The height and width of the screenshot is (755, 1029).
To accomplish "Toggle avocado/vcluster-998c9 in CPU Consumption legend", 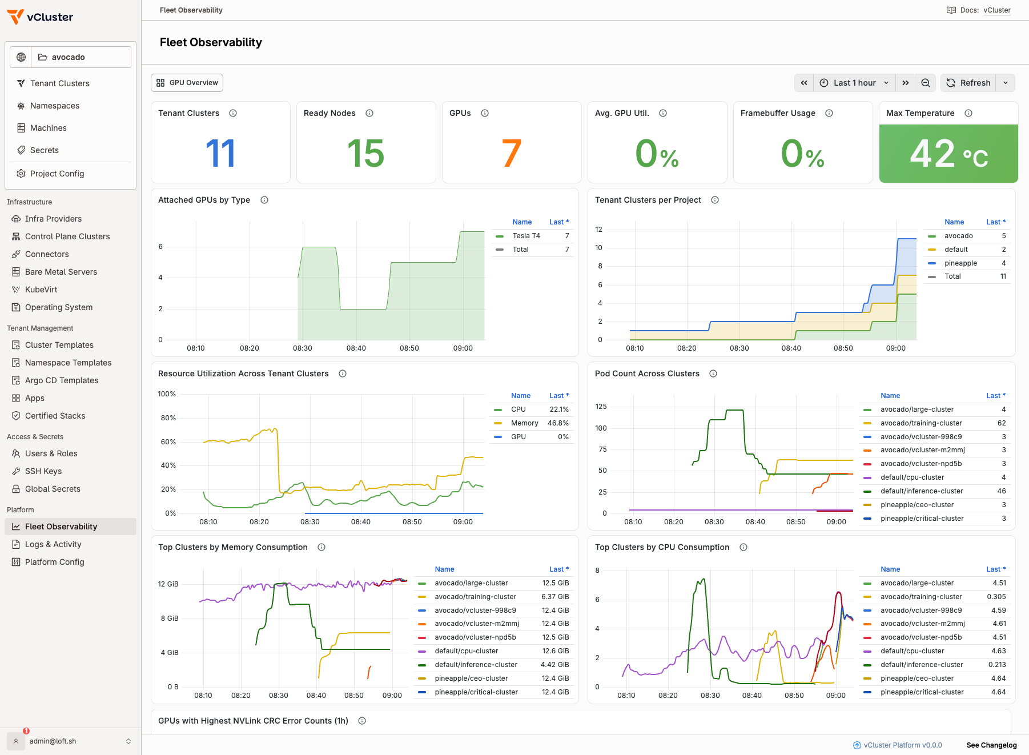I will (921, 611).
